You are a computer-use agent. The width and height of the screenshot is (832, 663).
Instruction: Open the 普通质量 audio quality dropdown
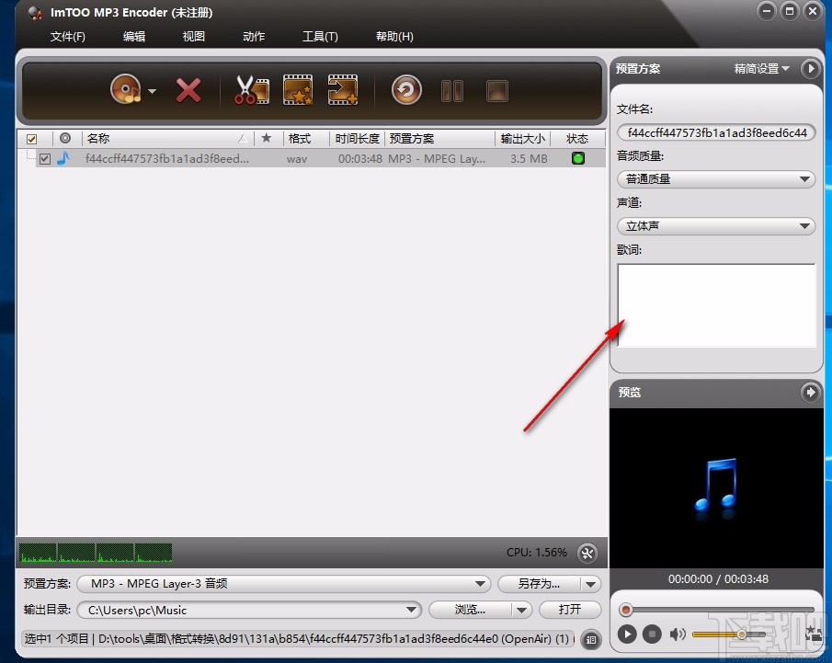715,178
